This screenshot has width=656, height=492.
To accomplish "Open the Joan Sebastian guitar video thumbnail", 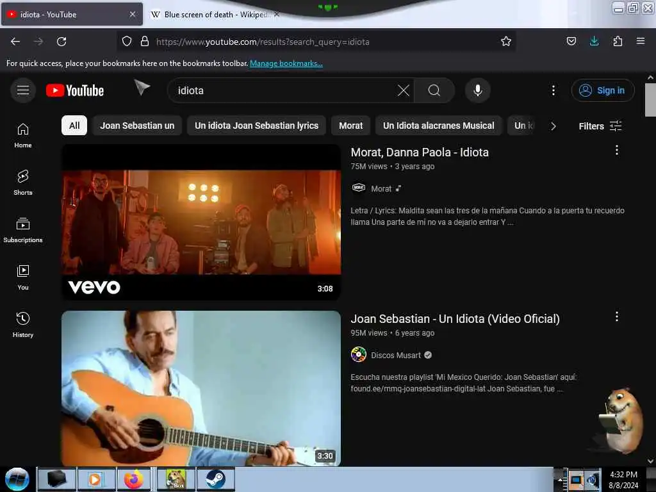I will point(201,388).
